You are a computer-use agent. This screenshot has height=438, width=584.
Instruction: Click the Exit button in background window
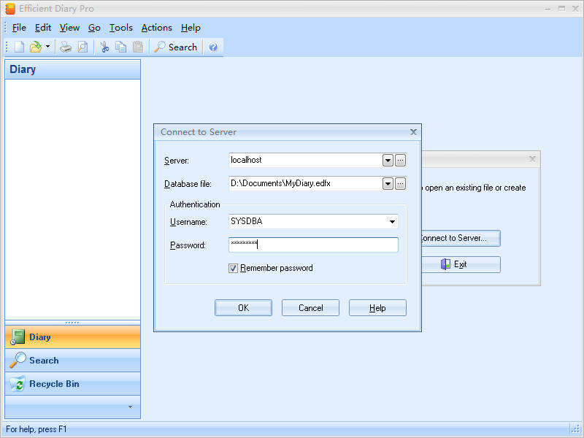coord(461,264)
